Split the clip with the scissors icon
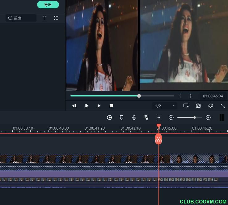Image resolution: width=228 pixels, height=205 pixels. (x=158, y=139)
